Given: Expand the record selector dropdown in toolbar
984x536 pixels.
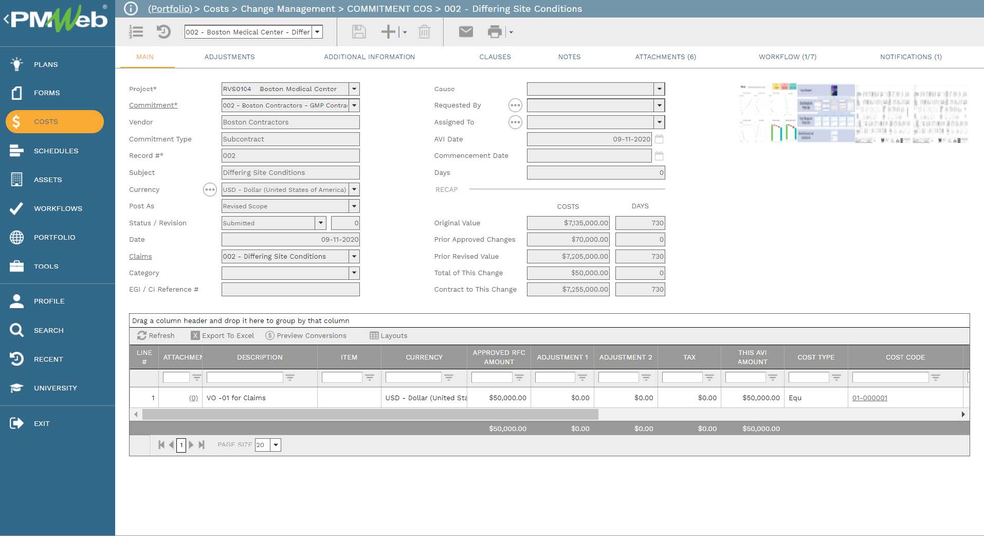Looking at the screenshot, I should 318,32.
